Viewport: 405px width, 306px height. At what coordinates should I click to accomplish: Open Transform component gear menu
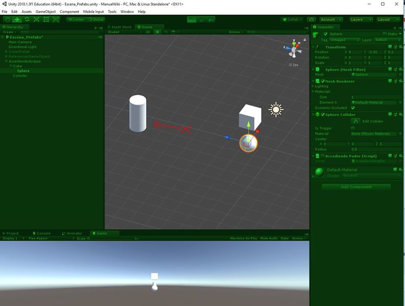pyautogui.click(x=400, y=47)
